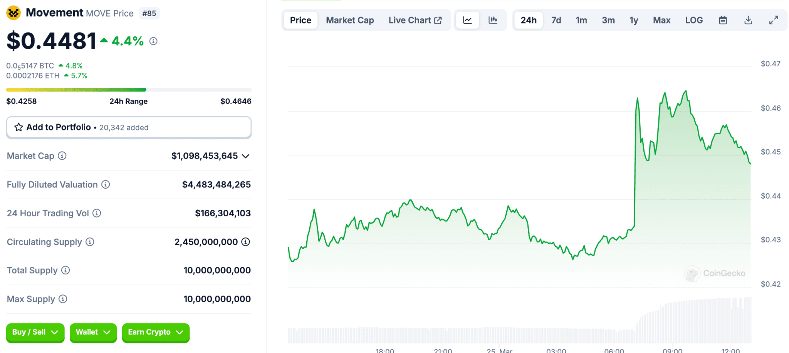Click the $0.47 y-axis label
The width and height of the screenshot is (789, 353).
[771, 64]
